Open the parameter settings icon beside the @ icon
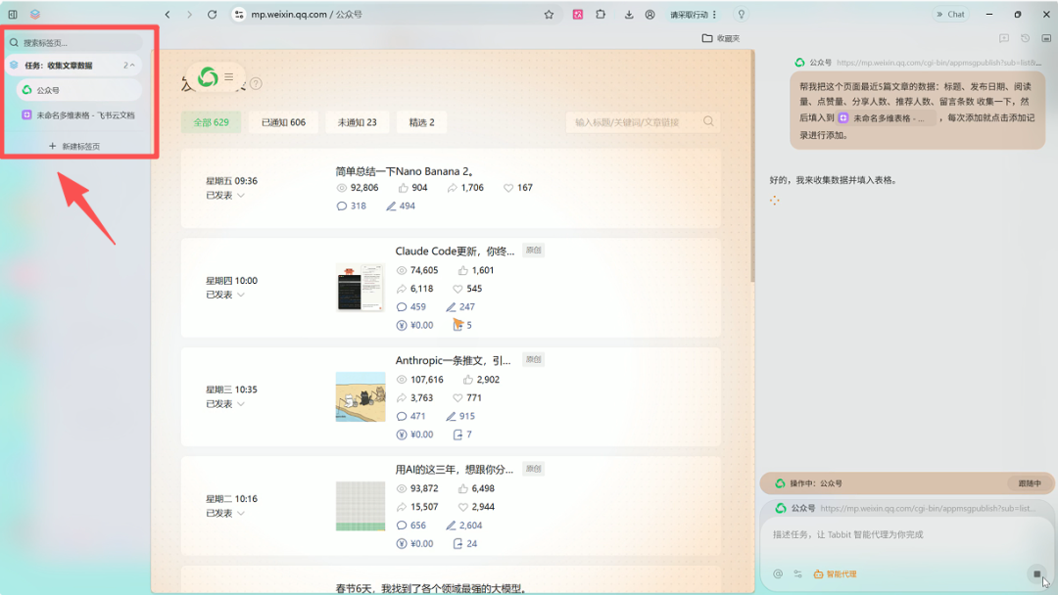The image size is (1058, 595). click(797, 573)
